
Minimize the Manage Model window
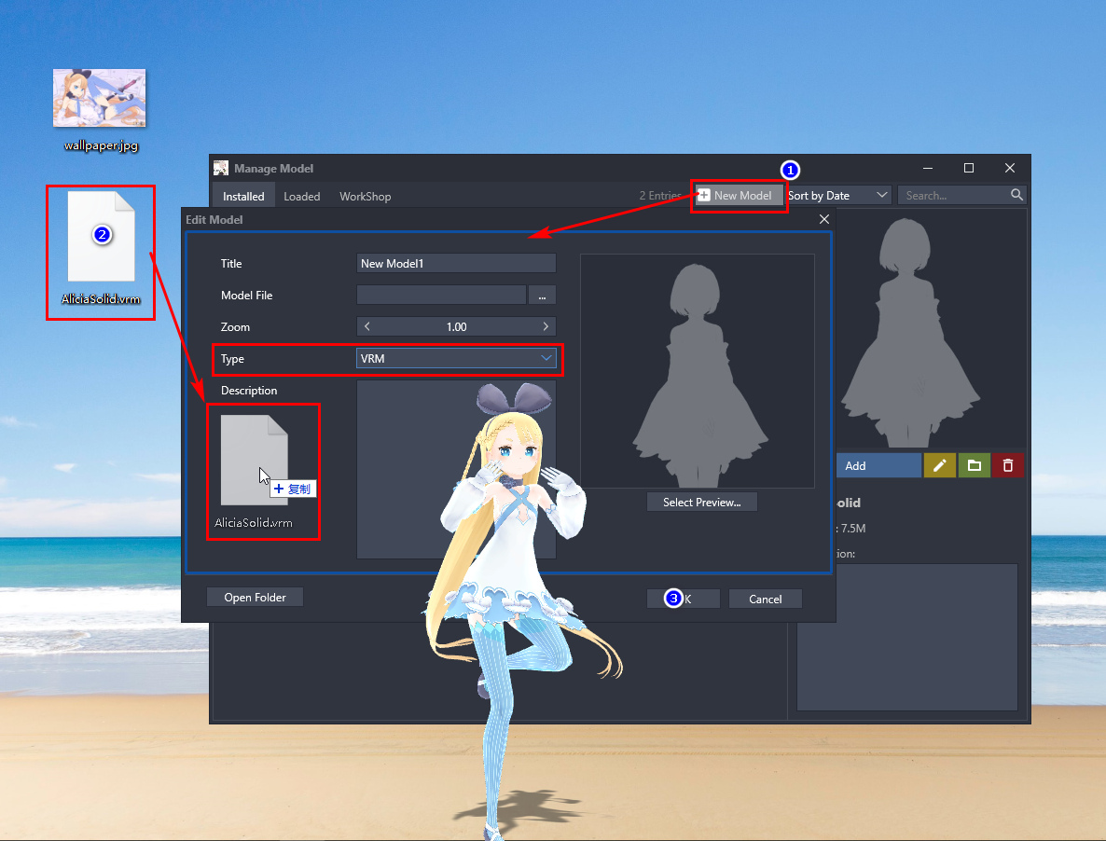(928, 168)
